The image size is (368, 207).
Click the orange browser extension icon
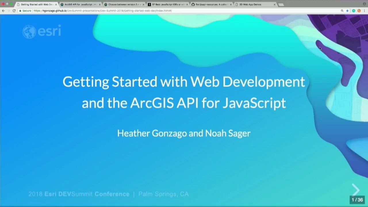tap(359, 11)
